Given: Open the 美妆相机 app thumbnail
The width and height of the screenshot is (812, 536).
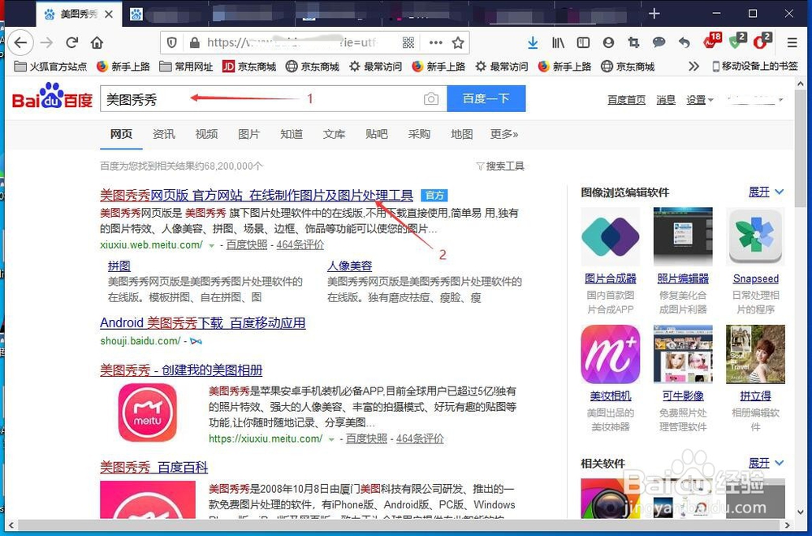Looking at the screenshot, I should coord(611,354).
